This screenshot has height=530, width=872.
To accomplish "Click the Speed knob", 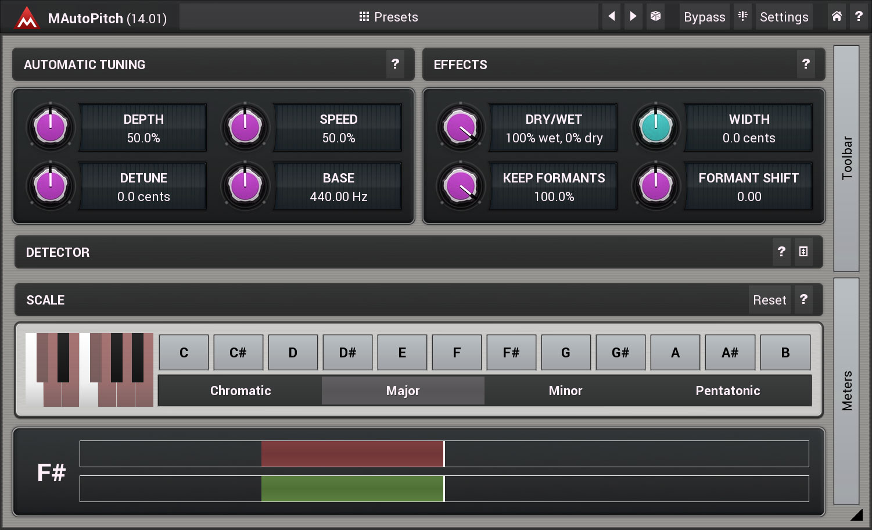I will coord(245,127).
